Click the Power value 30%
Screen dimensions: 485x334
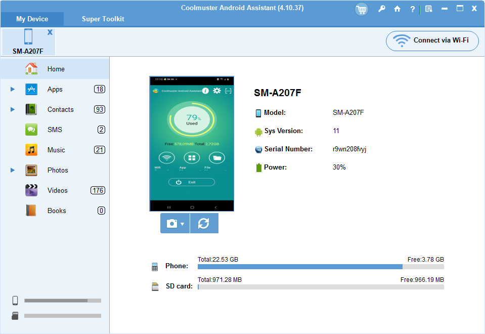[339, 167]
